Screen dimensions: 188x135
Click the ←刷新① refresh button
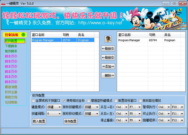point(108,49)
